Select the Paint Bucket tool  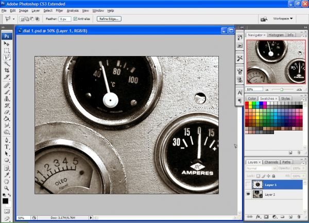(7, 119)
